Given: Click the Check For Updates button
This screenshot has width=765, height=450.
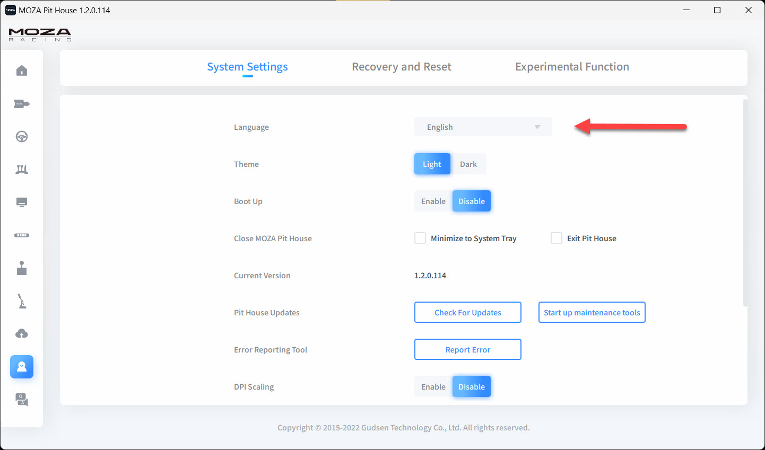Looking at the screenshot, I should click(467, 313).
